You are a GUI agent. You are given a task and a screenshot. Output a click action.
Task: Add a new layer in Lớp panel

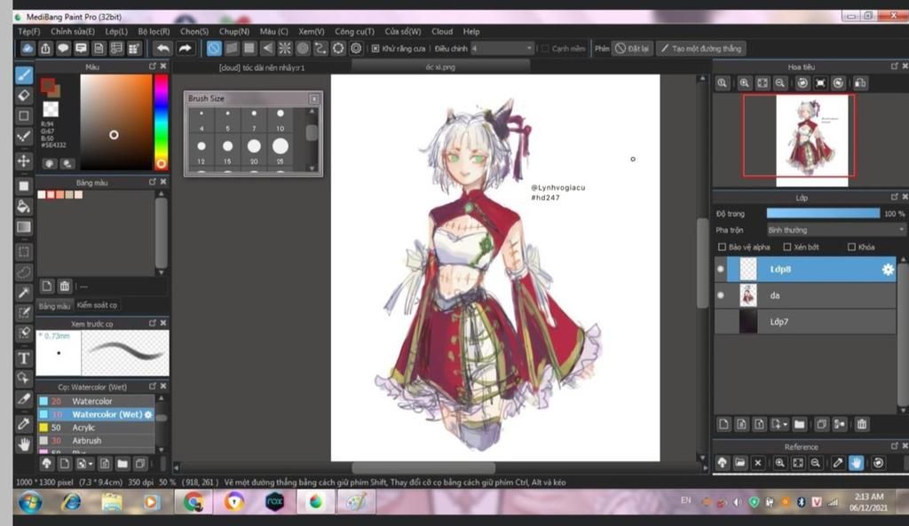point(723,425)
